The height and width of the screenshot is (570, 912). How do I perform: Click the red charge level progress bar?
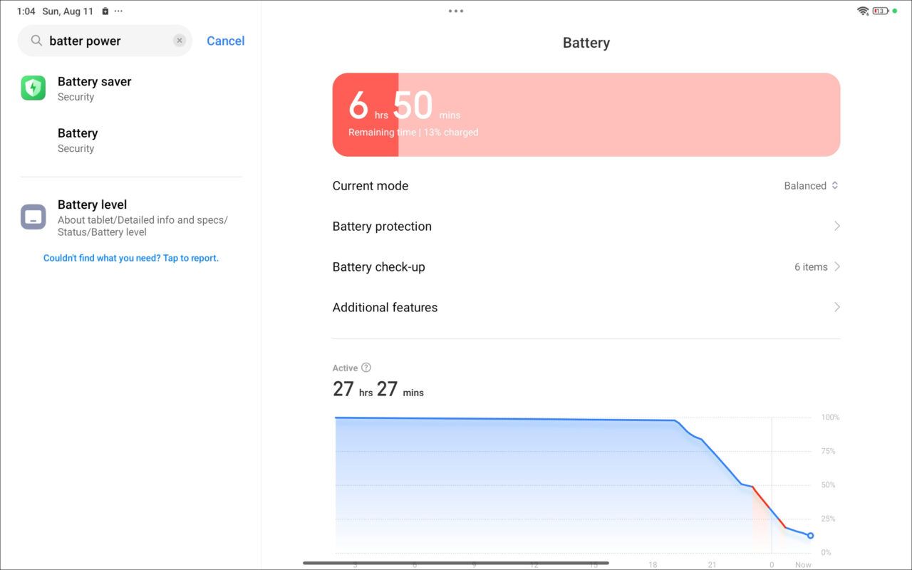[x=367, y=114]
